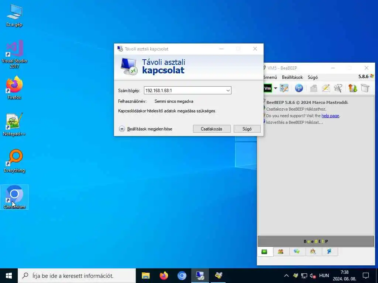Open the Súgó menu in BeeBEEP
Screen dimensions: 378x283
[x=313, y=77]
